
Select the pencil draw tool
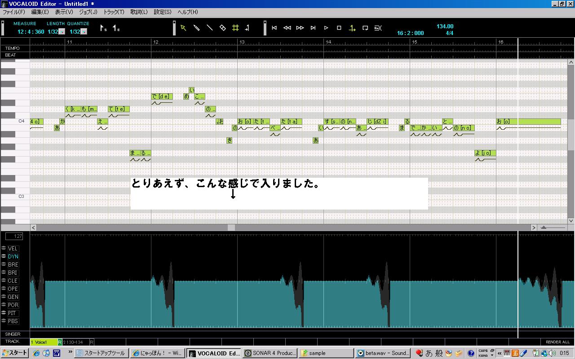(x=196, y=28)
